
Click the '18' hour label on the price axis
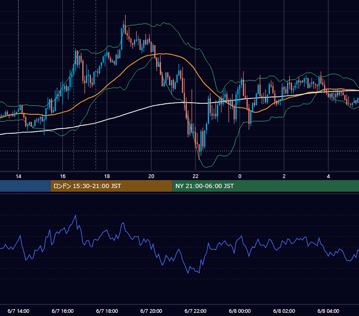107,176
